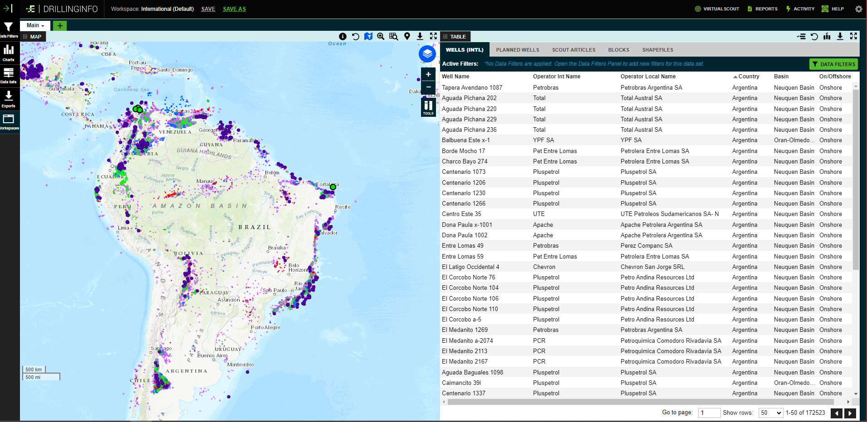The width and height of the screenshot is (867, 422).
Task: Open the map layers panel
Action: coord(427,54)
